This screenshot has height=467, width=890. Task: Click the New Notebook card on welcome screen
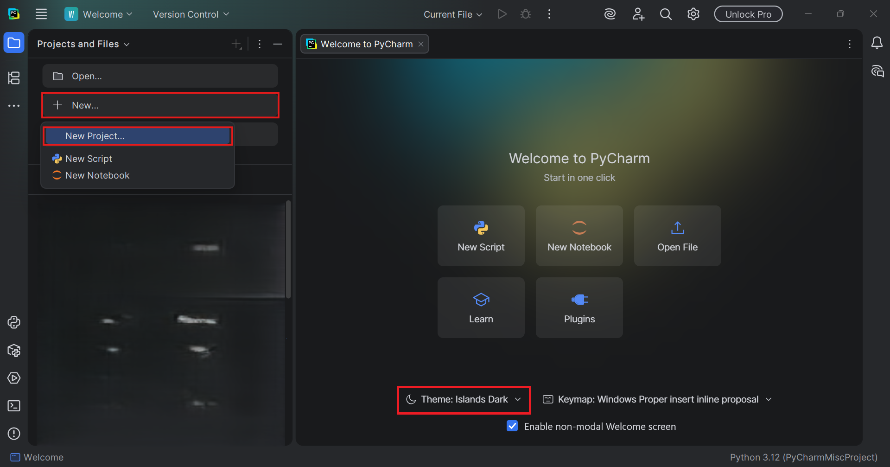579,236
